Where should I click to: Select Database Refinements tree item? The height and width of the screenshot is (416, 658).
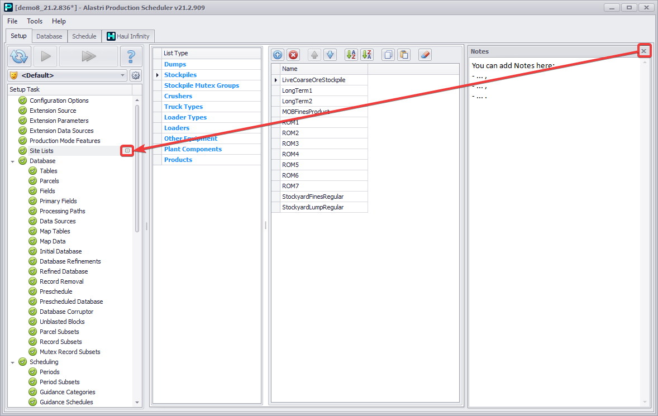[x=70, y=262]
